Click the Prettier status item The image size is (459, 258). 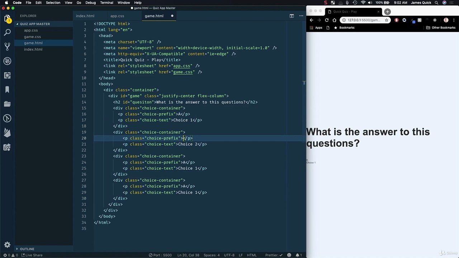pyautogui.click(x=274, y=255)
